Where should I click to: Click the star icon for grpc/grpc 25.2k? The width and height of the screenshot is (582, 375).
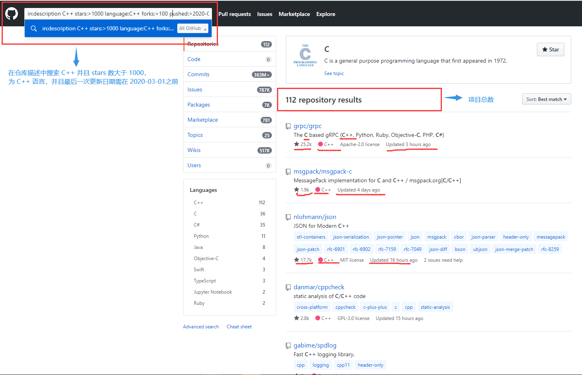click(297, 144)
